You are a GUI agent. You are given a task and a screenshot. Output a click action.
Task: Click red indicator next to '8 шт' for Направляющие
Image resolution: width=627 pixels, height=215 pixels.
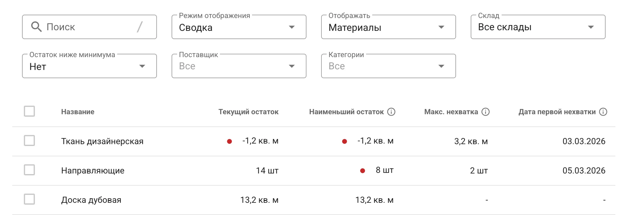[x=363, y=170]
